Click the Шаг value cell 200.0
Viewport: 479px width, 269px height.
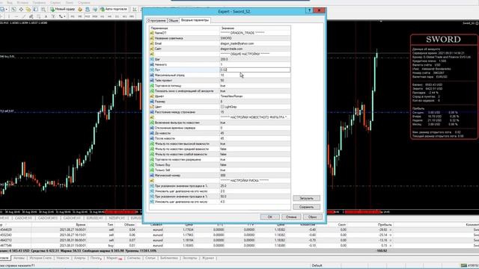pos(255,59)
